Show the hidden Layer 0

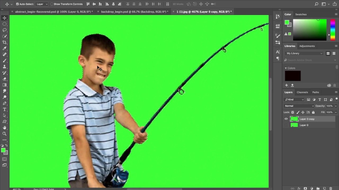pos(286,125)
